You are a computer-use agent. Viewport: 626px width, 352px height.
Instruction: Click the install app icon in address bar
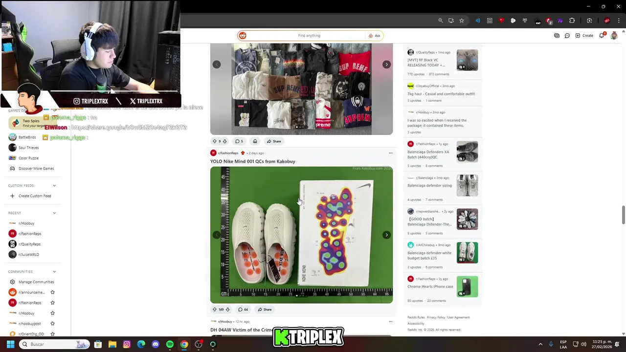pyautogui.click(x=451, y=21)
